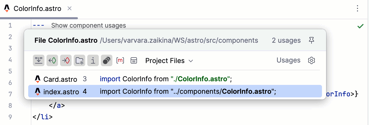This screenshot has width=369, height=125.
Task: Open the Project Files scope dropdown
Action: tap(169, 61)
